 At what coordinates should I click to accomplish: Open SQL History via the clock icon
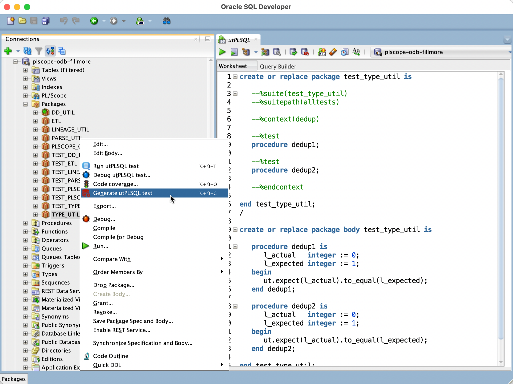click(x=344, y=52)
